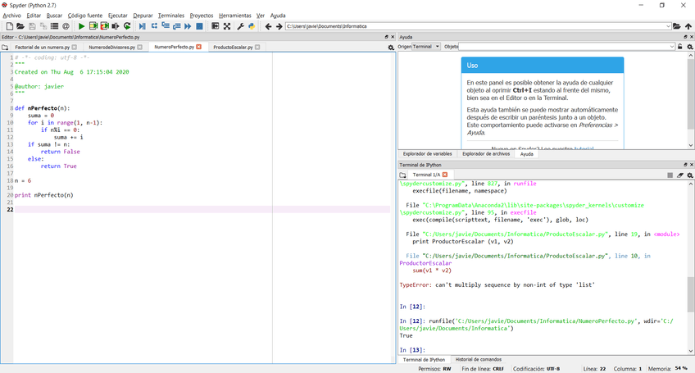Expand the Objeto combo box dropdown arrow
This screenshot has height=373, width=695.
point(671,47)
